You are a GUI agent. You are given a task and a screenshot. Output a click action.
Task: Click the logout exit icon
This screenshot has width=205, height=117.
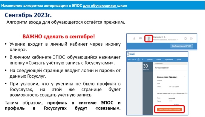click(x=192, y=38)
